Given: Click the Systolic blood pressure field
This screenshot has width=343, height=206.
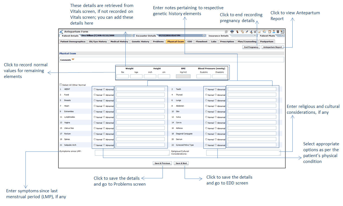Looking at the screenshot, I should 204,76.
